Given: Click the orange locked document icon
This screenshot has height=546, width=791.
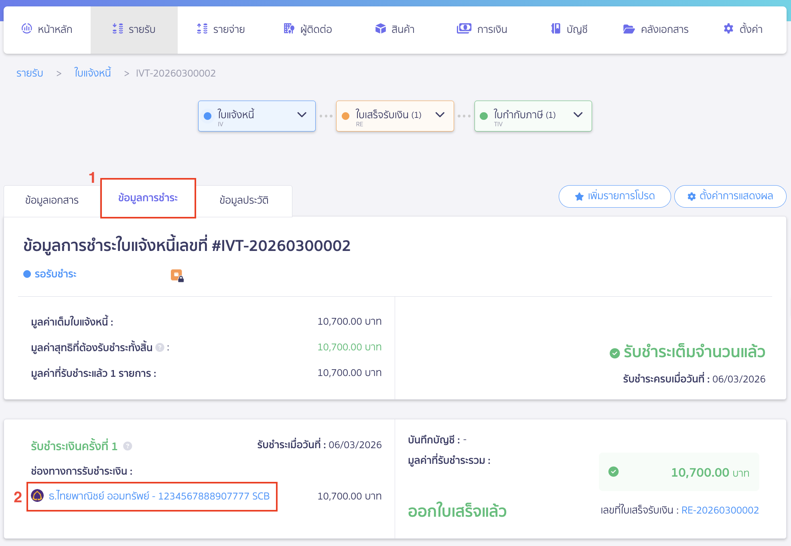Looking at the screenshot, I should coord(177,275).
